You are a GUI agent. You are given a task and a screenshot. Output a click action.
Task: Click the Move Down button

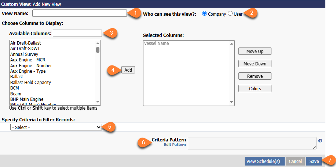[x=255, y=64]
